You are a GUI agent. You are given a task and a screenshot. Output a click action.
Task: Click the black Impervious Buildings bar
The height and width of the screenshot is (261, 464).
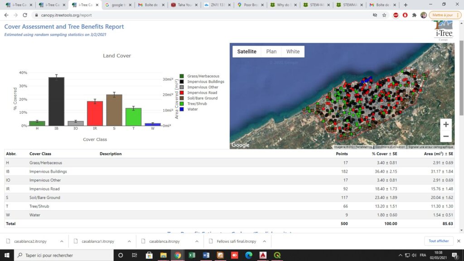56,101
